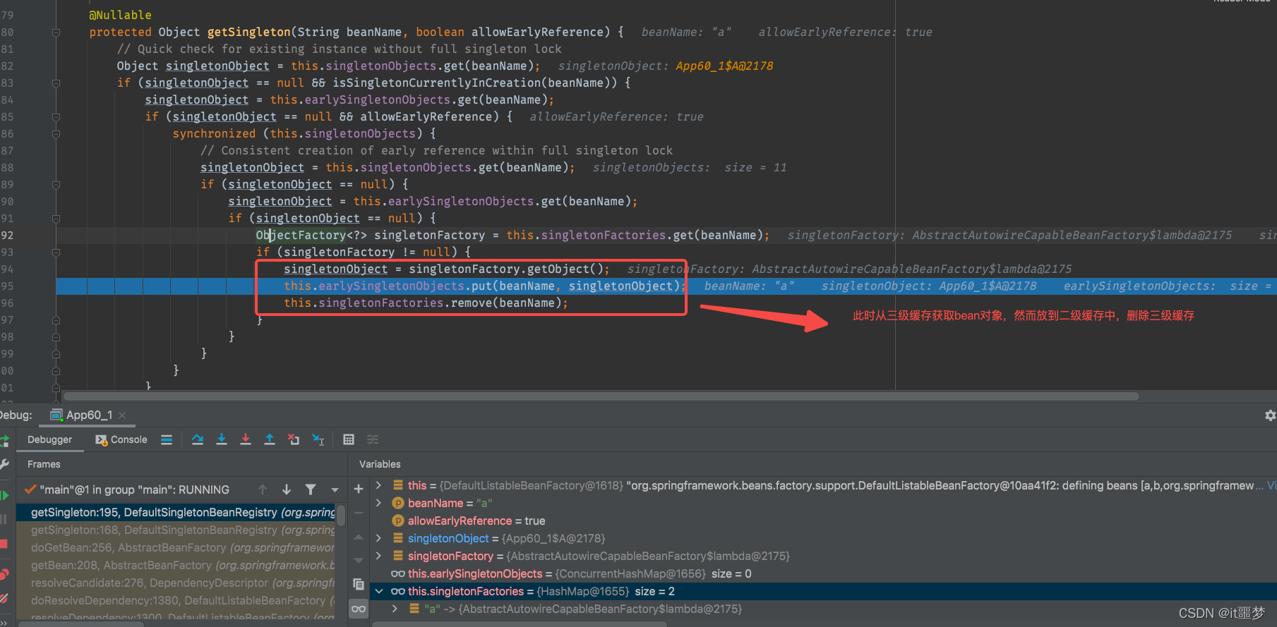1277x627 pixels.
Task: Click Duplicate Watch copy icon
Action: point(359,584)
